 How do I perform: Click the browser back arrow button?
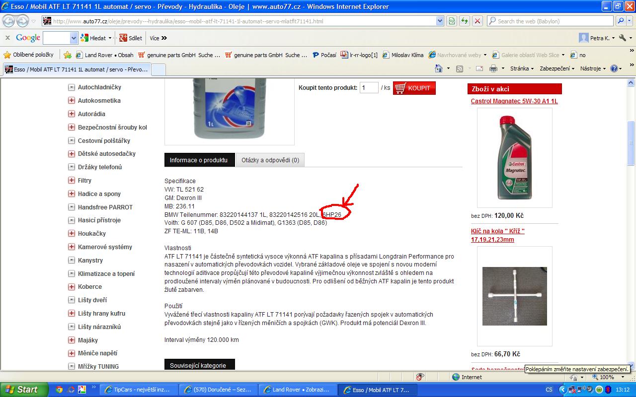point(9,21)
